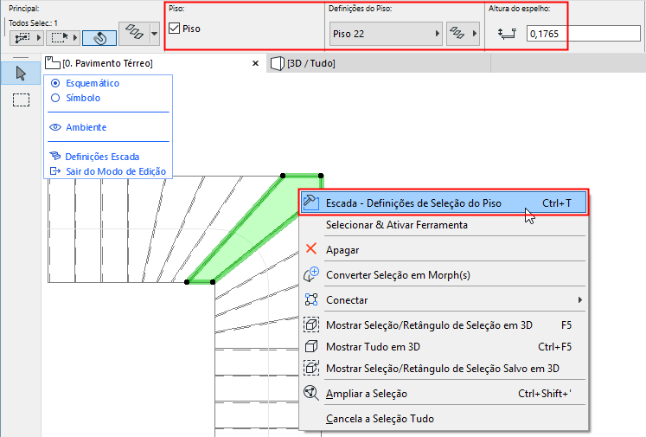This screenshot has height=437, width=646.
Task: Expand the rectangular marquee options arrow
Action: (75, 38)
